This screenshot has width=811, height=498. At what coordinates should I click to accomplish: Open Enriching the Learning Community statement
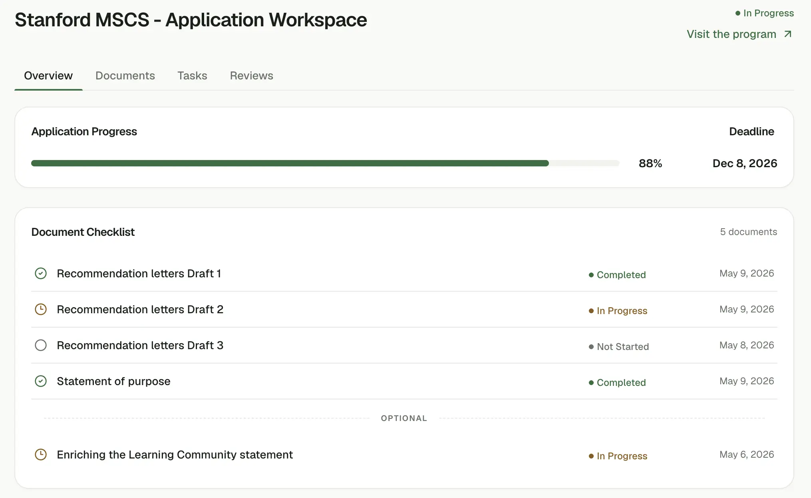click(175, 455)
